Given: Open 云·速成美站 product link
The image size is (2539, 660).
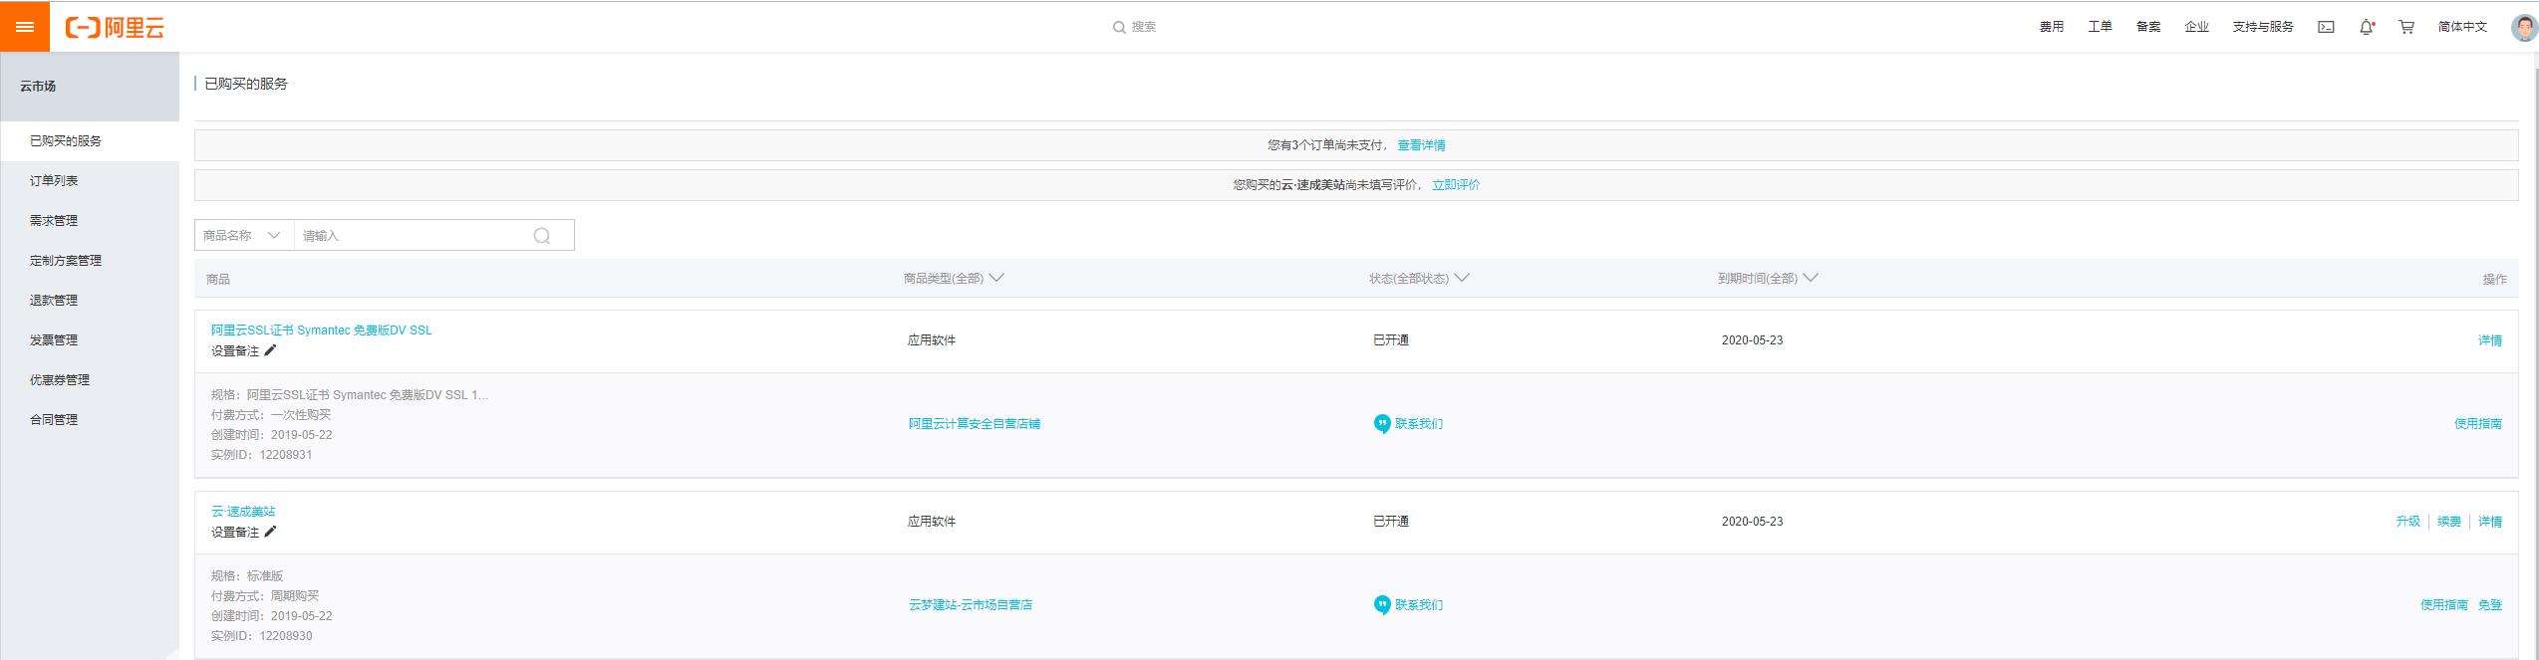Looking at the screenshot, I should (243, 512).
